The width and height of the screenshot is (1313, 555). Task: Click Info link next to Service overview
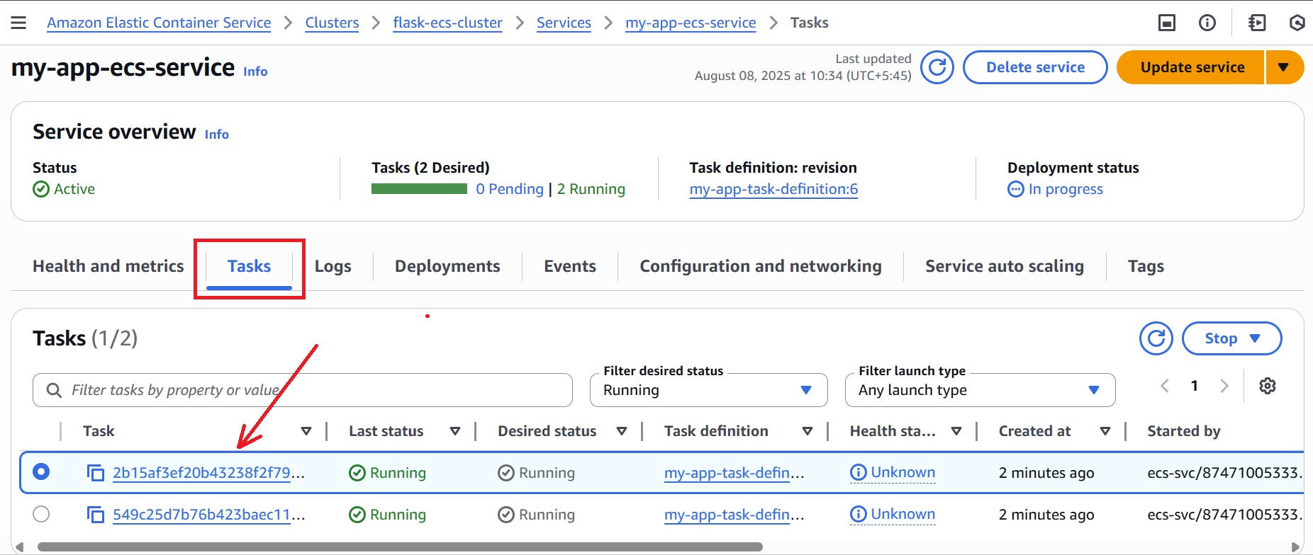pyautogui.click(x=217, y=135)
